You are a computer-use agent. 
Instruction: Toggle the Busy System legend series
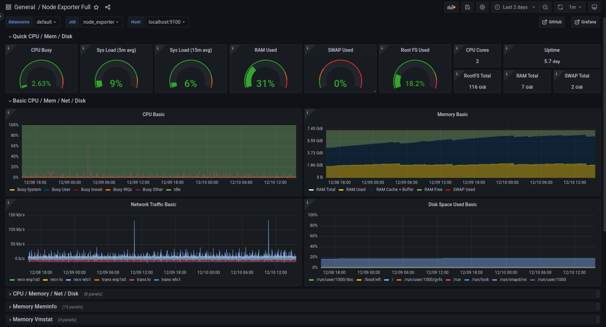click(29, 190)
